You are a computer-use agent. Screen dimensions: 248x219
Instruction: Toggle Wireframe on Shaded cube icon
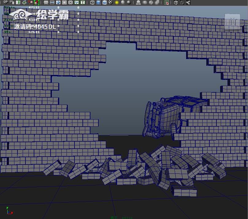pyautogui.click(x=105, y=2)
